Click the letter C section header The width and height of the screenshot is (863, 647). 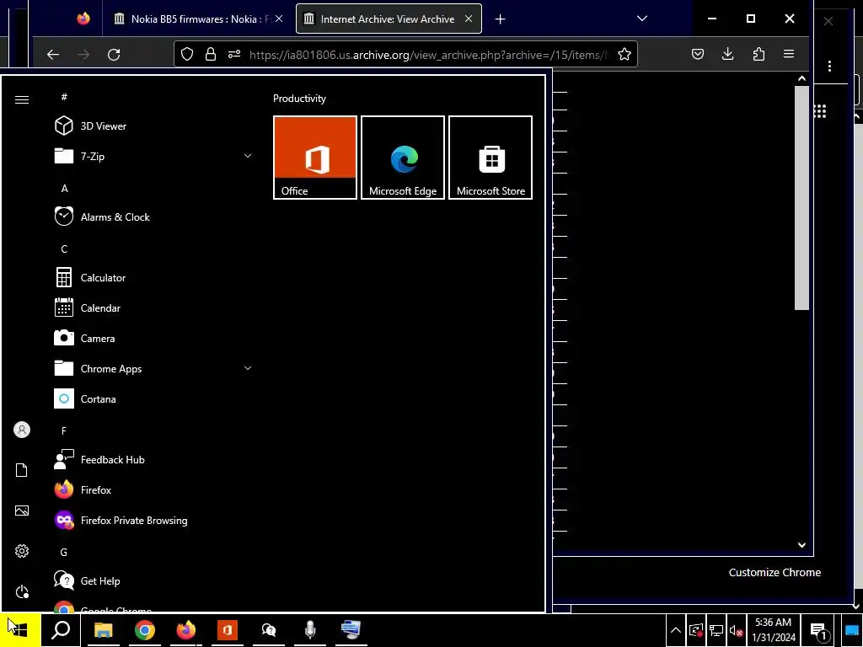click(x=64, y=249)
